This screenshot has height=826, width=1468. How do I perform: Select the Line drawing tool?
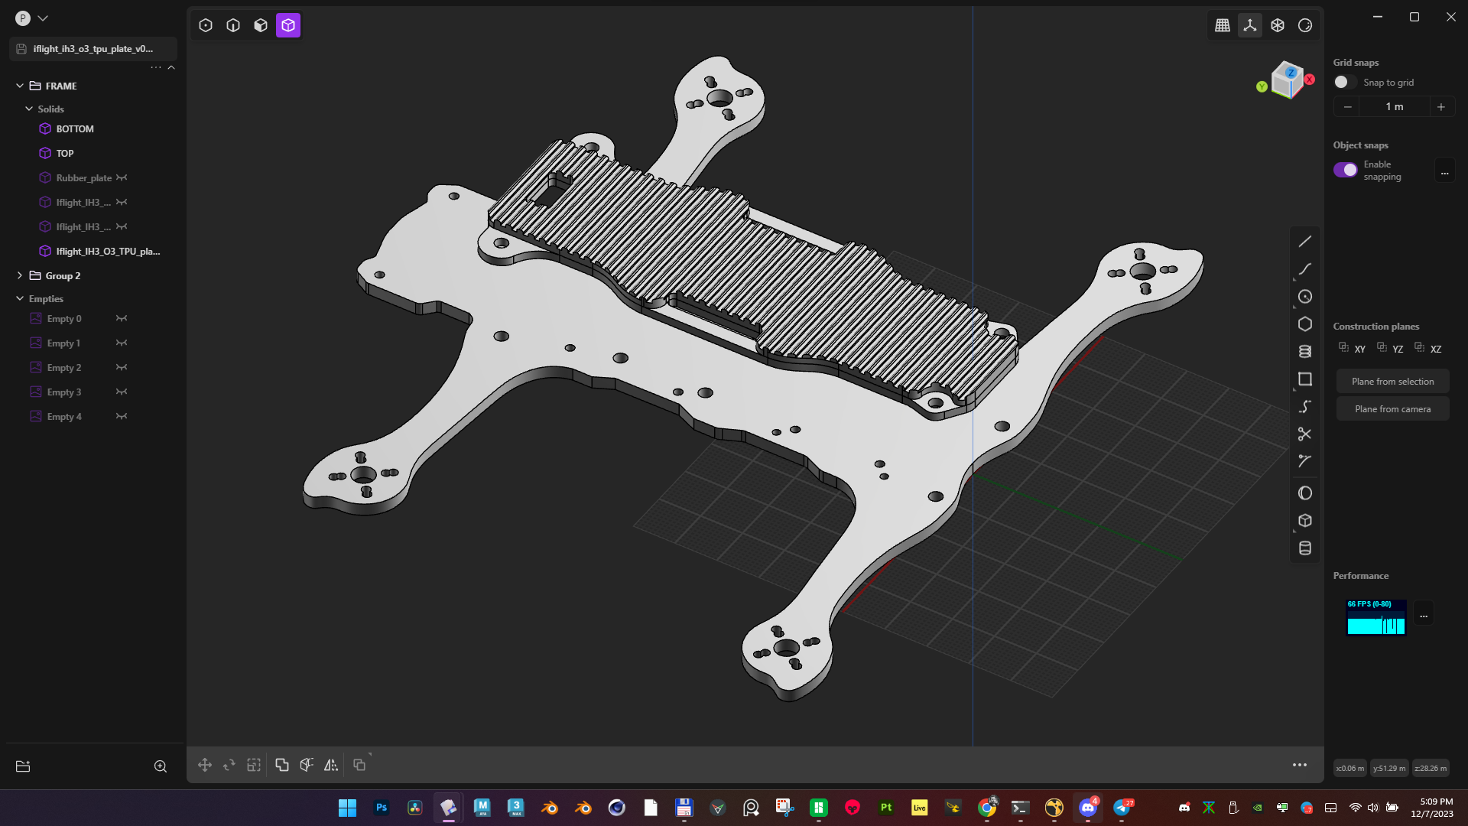click(1304, 242)
